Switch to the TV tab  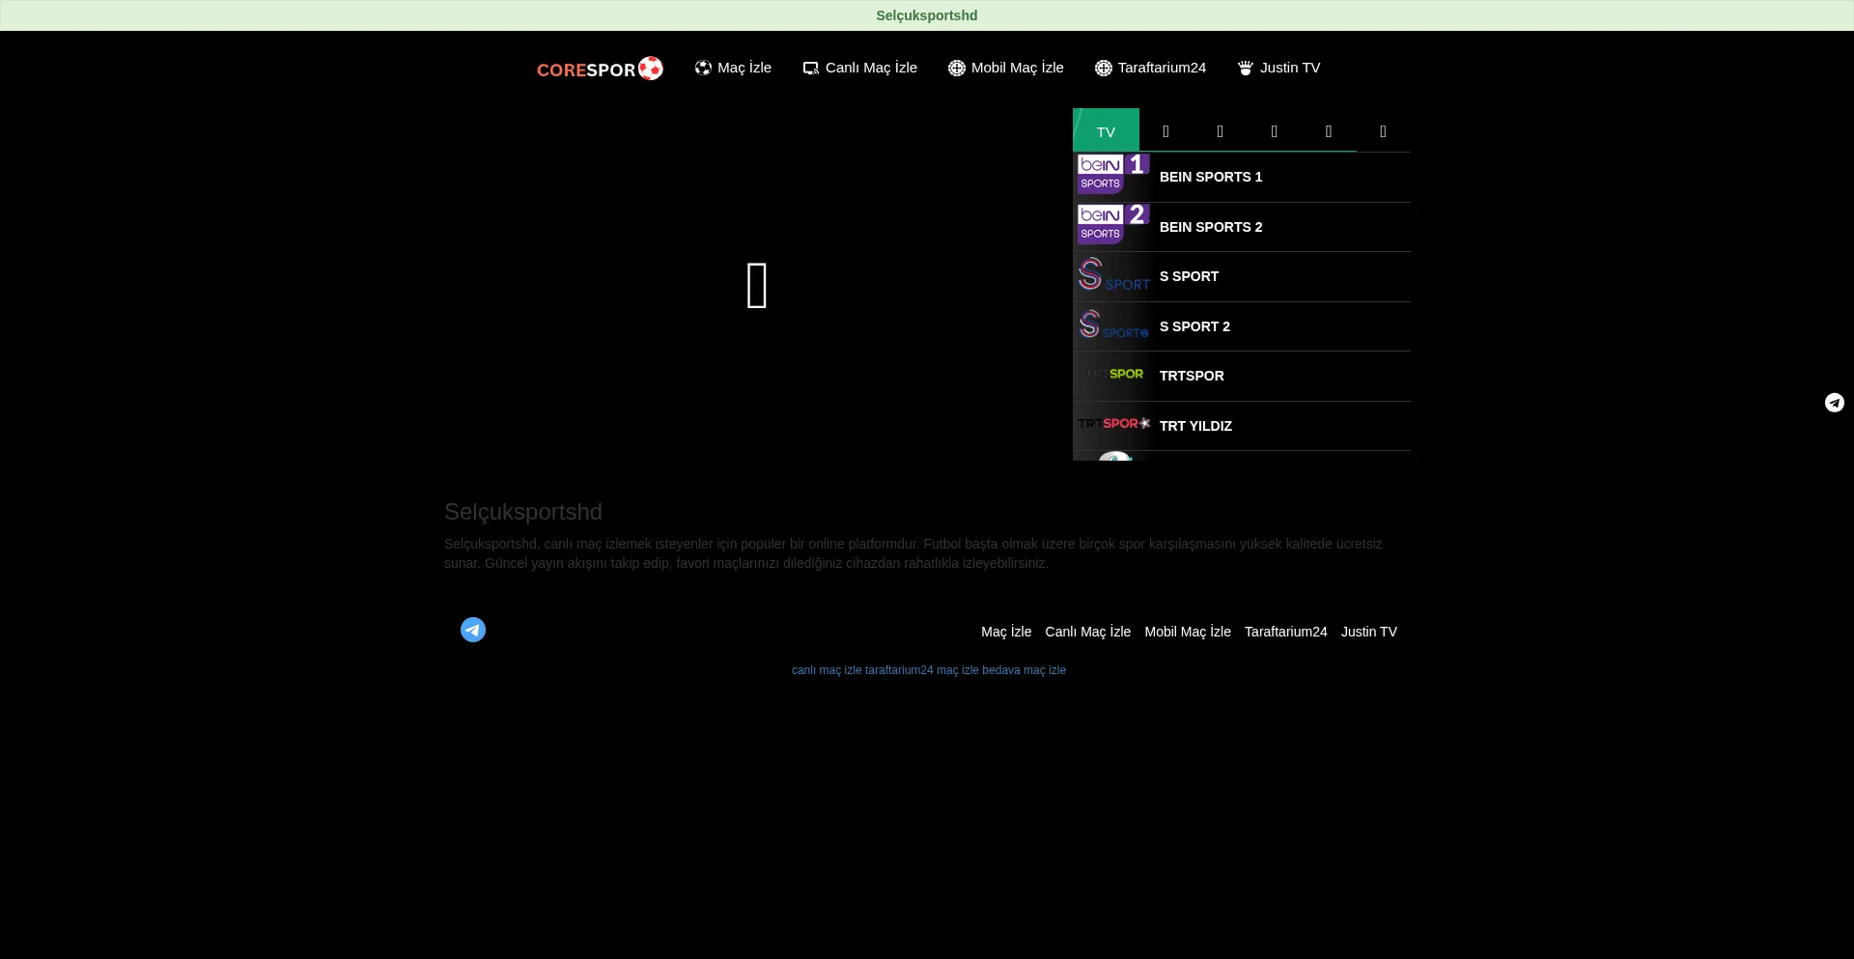[x=1106, y=131]
